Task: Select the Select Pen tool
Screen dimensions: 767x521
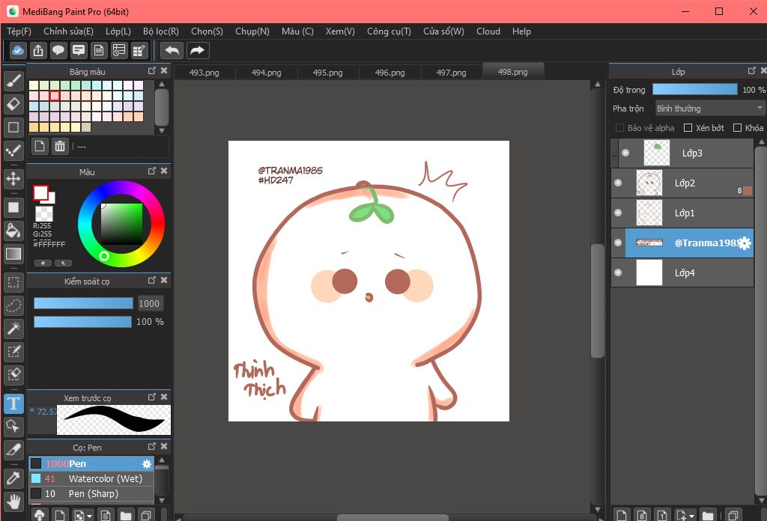Action: (13, 351)
